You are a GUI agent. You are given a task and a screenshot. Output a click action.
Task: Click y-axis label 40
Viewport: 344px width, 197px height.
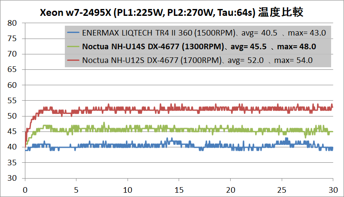(x=12, y=147)
